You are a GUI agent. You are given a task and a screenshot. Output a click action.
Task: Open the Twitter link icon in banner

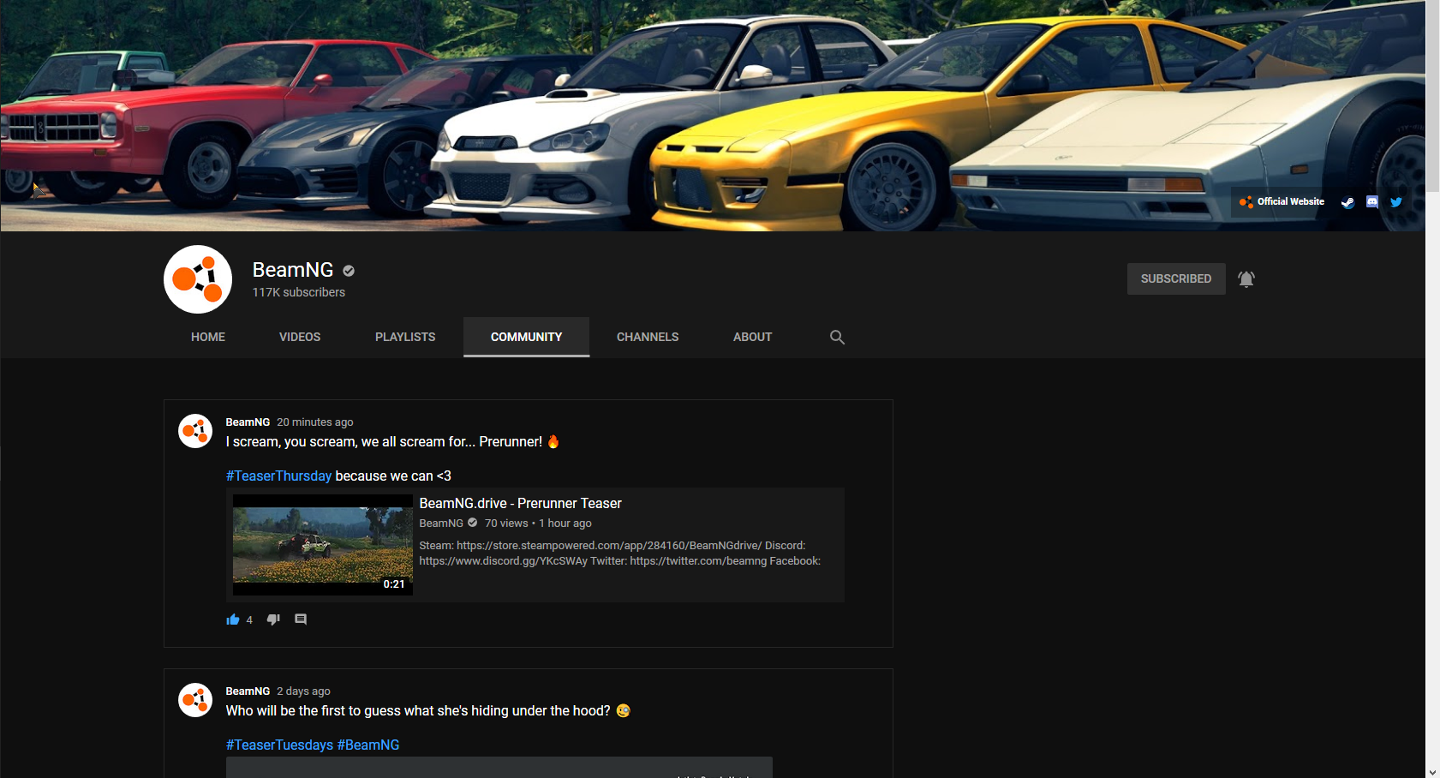pos(1396,202)
